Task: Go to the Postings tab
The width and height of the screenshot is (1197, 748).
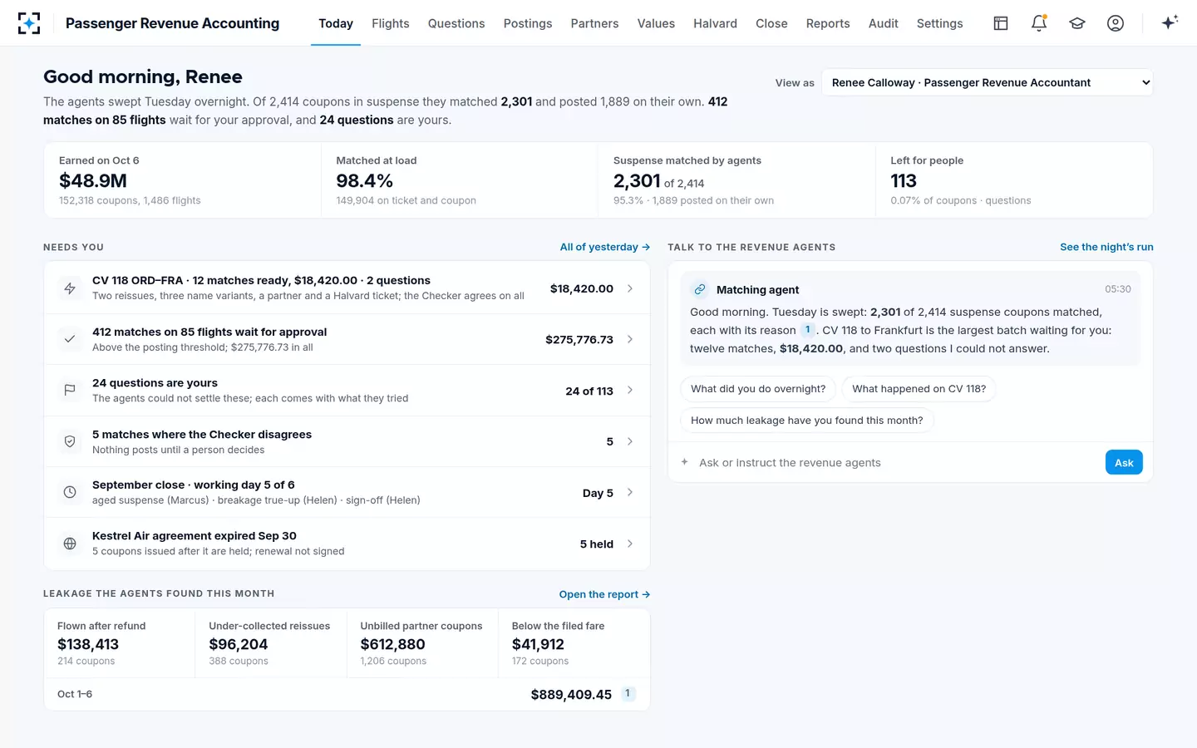Action: click(x=528, y=23)
